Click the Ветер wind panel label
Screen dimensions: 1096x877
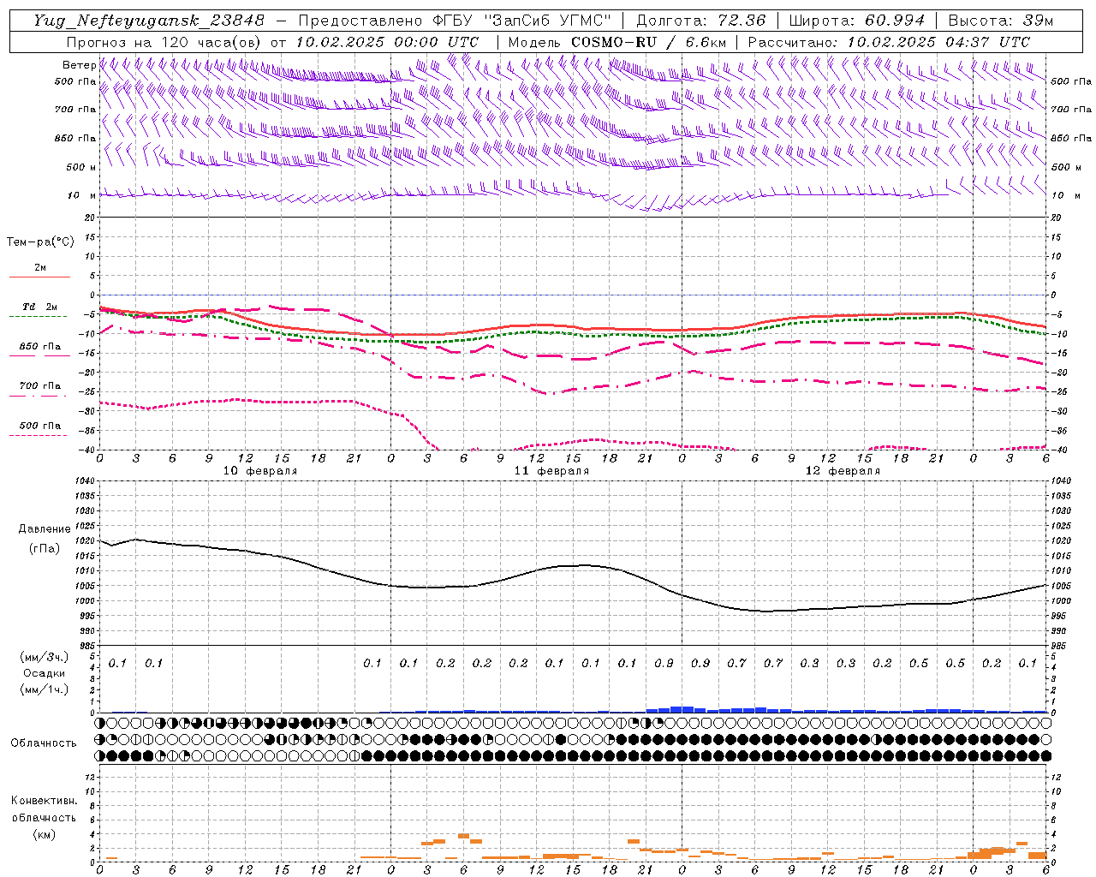79,65
